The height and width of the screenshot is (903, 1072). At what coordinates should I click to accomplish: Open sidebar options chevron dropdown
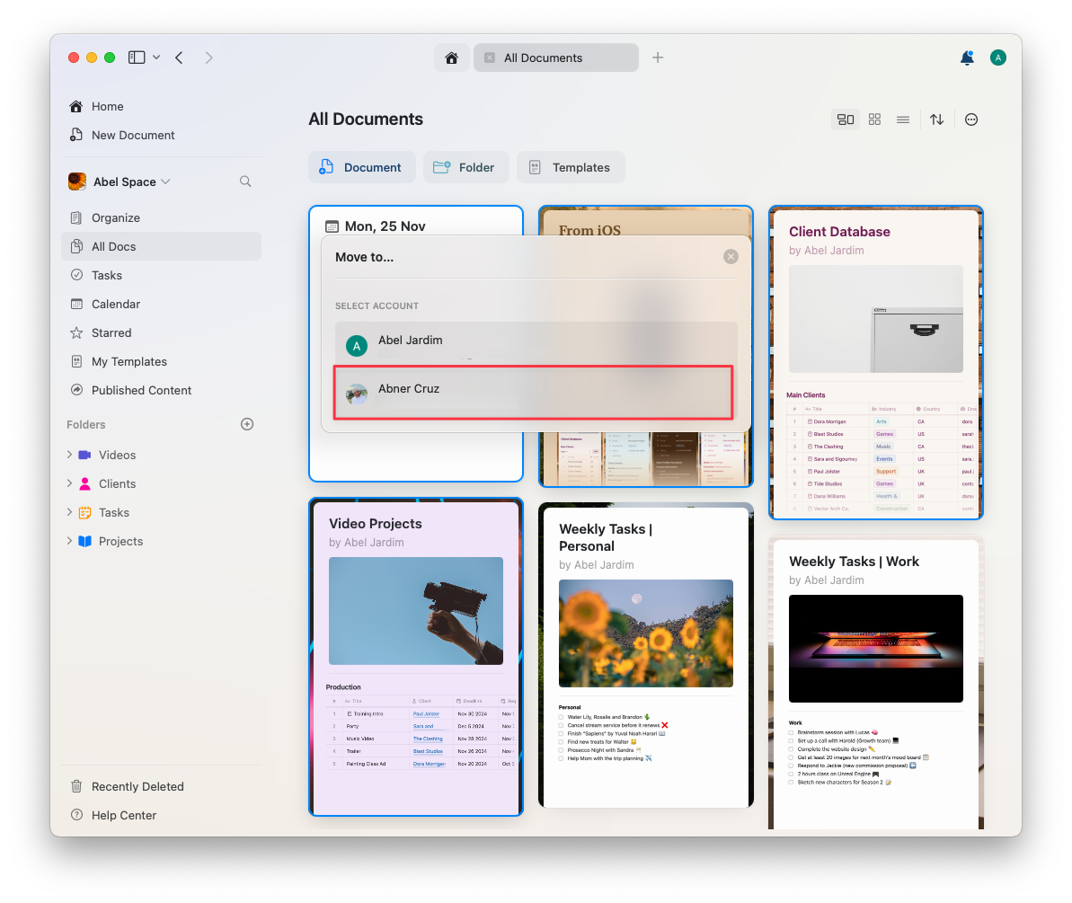(156, 58)
